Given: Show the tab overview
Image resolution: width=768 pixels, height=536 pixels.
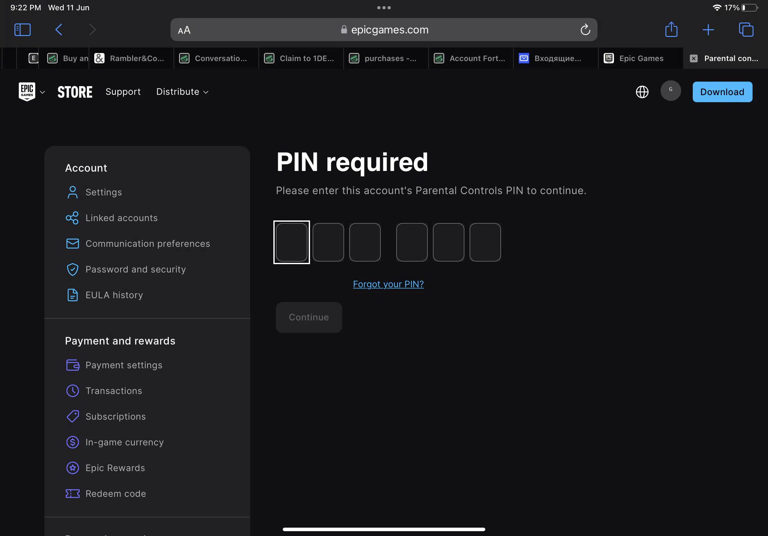Looking at the screenshot, I should (746, 30).
